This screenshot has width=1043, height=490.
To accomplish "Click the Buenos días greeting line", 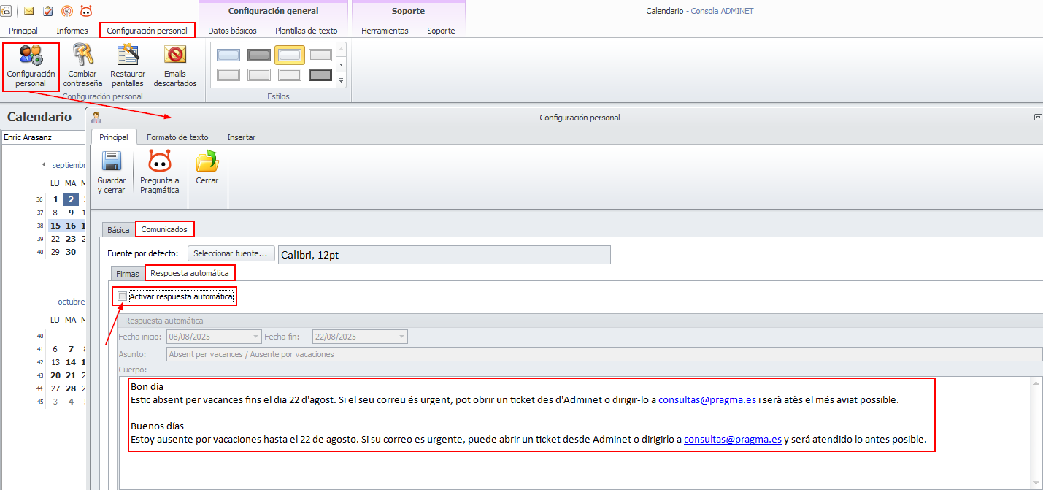I will (157, 426).
